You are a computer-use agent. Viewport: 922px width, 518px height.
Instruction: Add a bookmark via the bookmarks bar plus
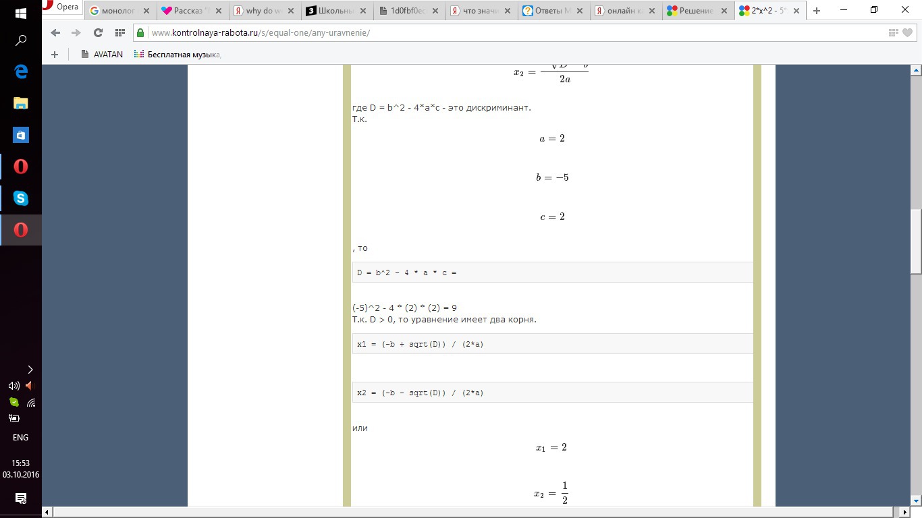55,55
